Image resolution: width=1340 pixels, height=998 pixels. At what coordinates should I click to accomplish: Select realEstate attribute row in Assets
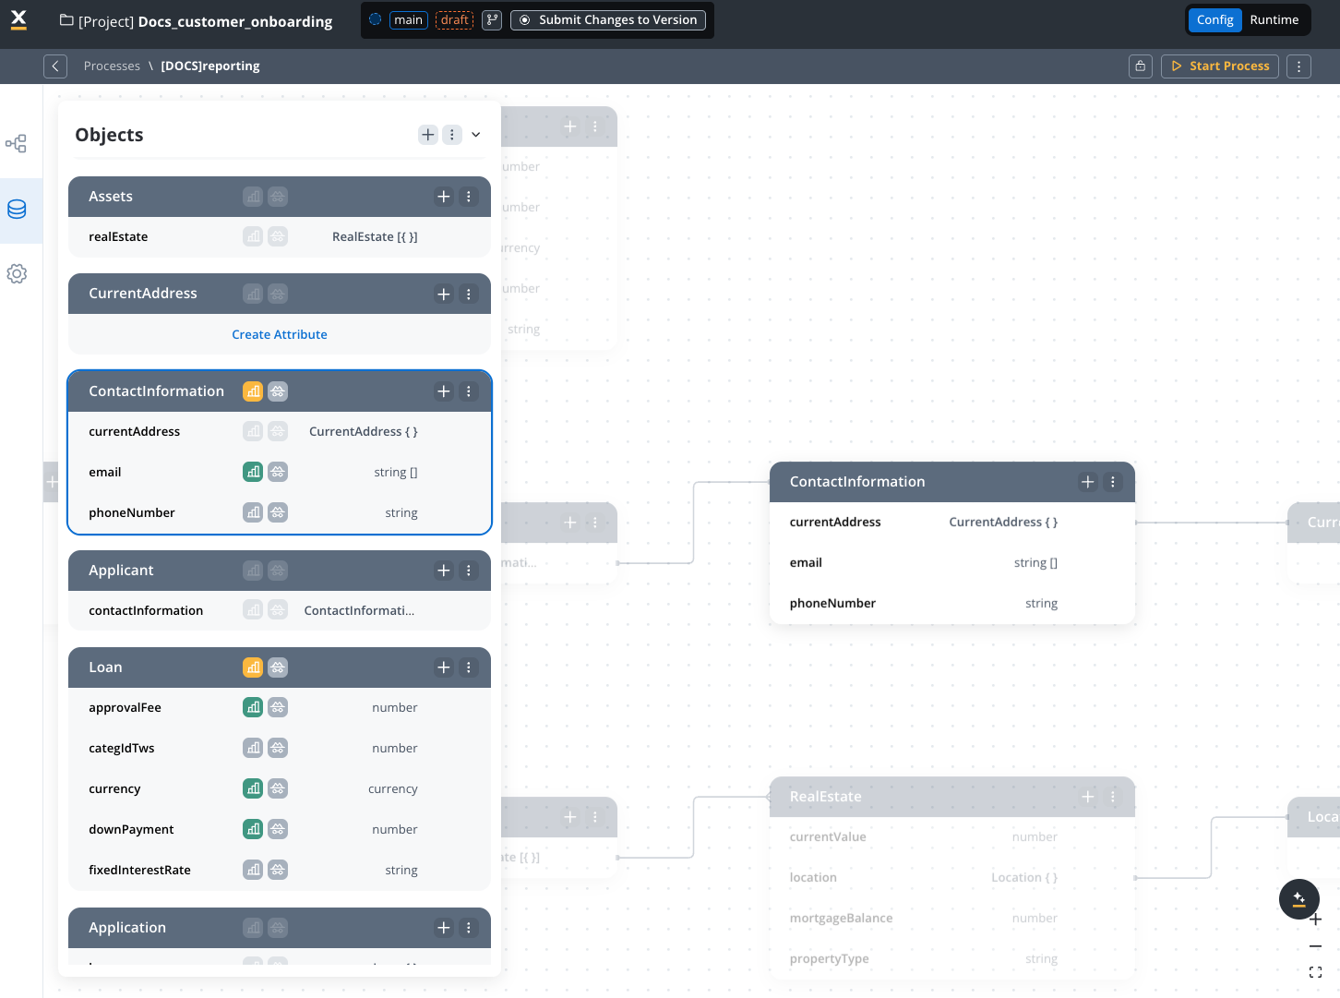point(280,236)
